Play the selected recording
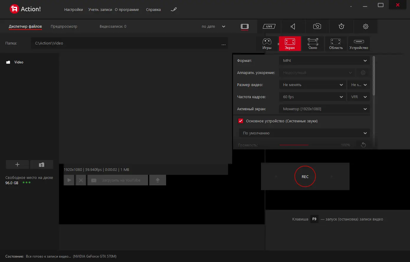This screenshot has height=262, width=410. click(69, 180)
